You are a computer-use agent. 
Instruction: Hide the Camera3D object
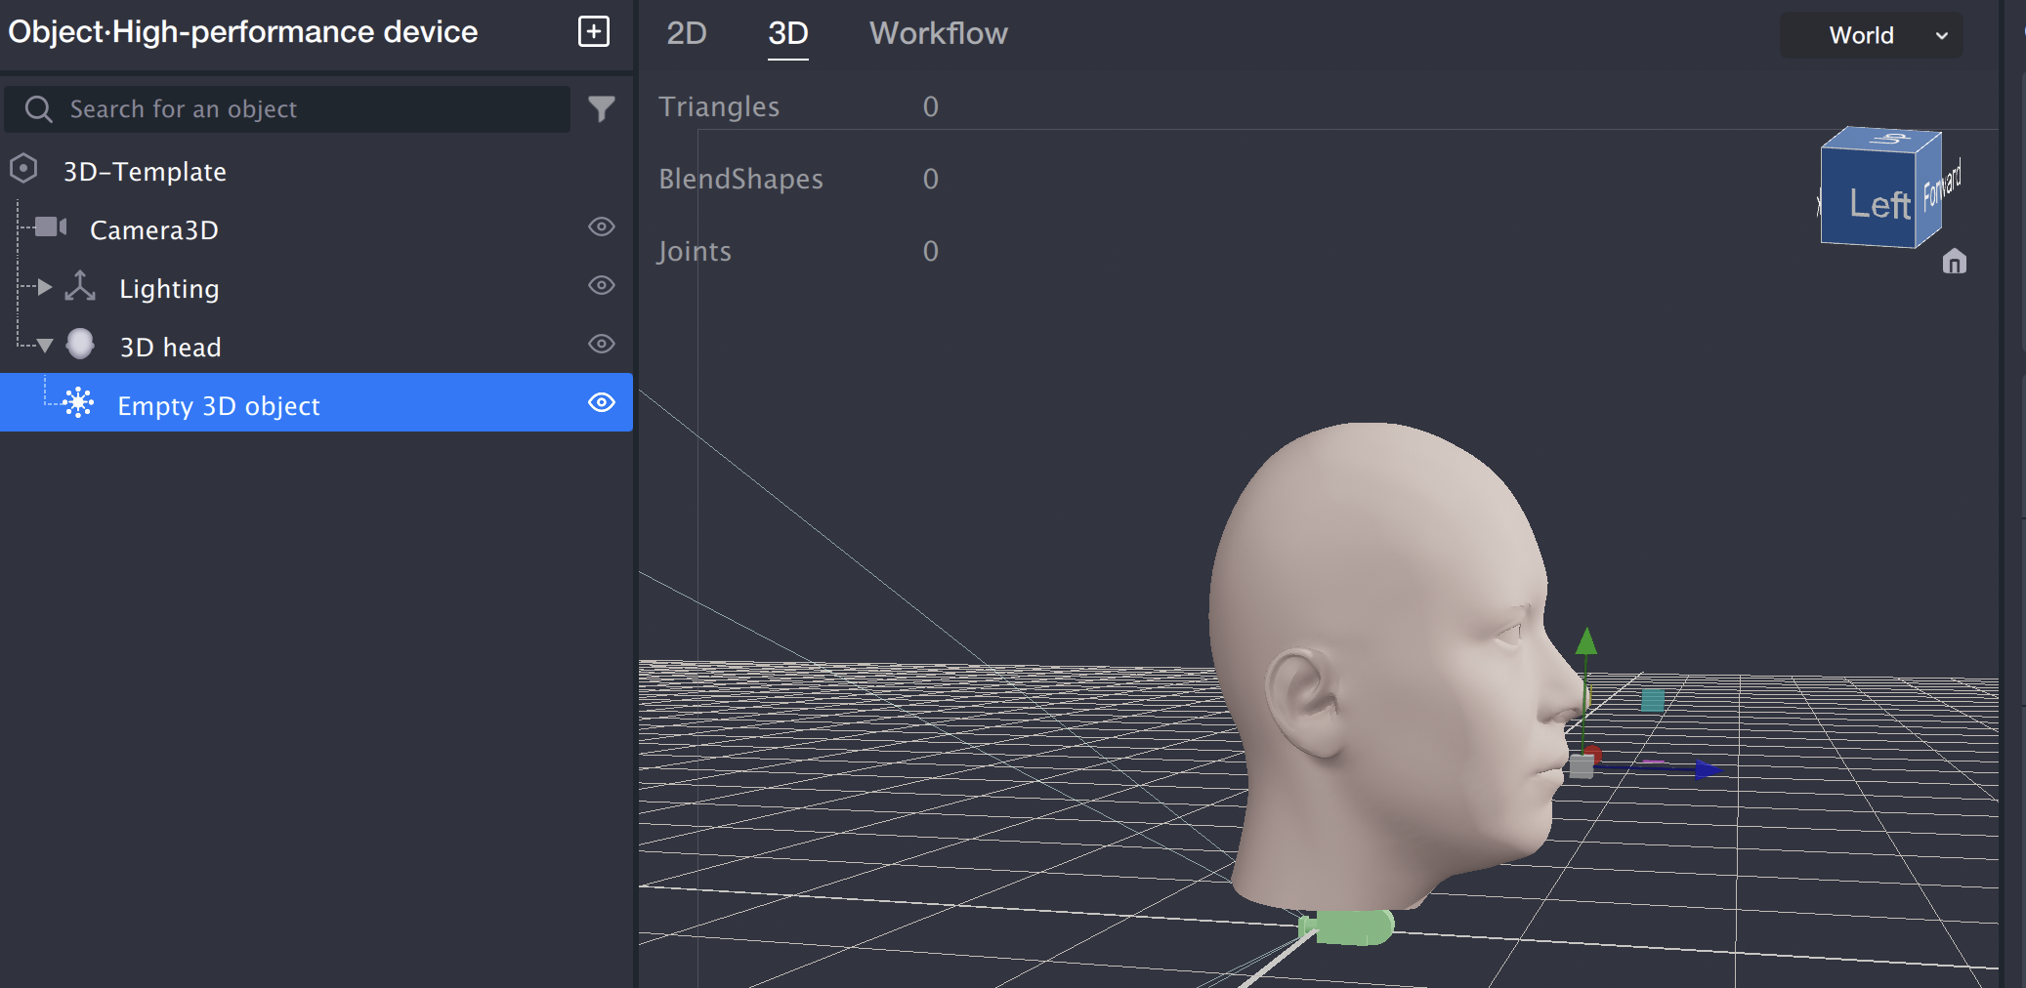pyautogui.click(x=602, y=227)
